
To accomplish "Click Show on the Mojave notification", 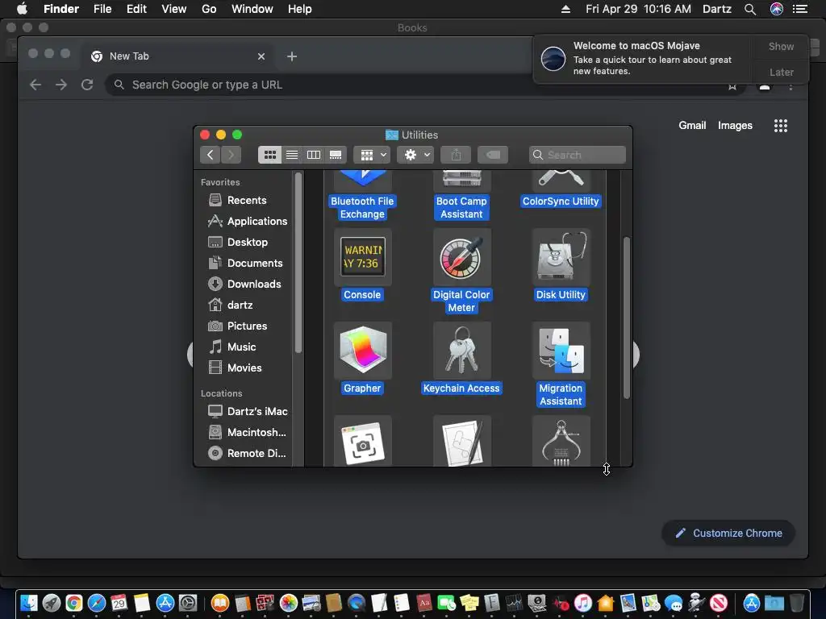I will 781,46.
